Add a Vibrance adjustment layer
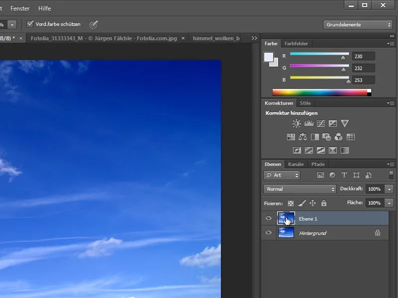Screen dimensions: 398x298 pos(344,123)
